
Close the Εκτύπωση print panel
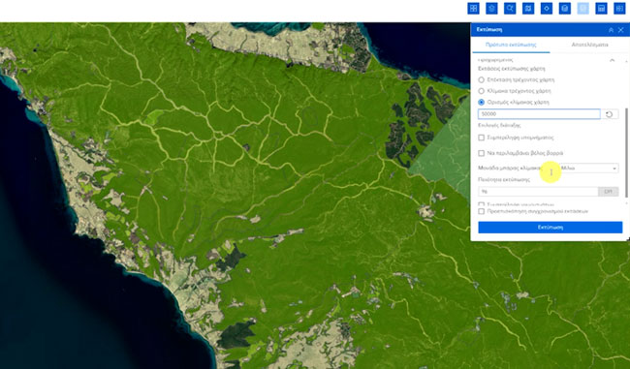click(x=620, y=30)
